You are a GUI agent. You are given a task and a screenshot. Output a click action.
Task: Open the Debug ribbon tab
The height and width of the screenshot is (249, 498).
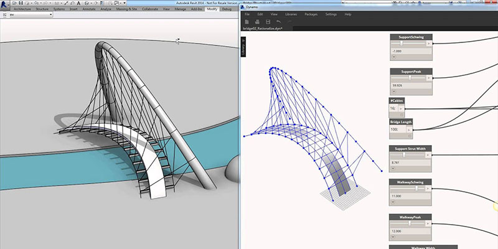(x=227, y=9)
